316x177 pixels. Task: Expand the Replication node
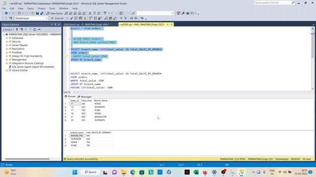[x=7, y=49]
